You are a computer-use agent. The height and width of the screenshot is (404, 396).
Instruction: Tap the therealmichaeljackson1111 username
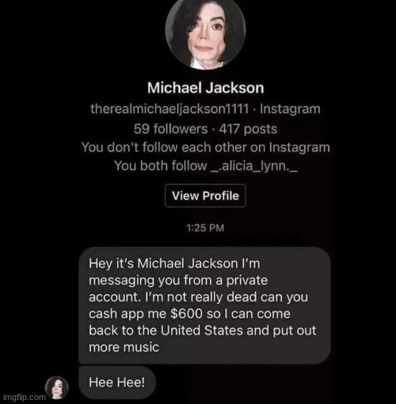point(169,109)
